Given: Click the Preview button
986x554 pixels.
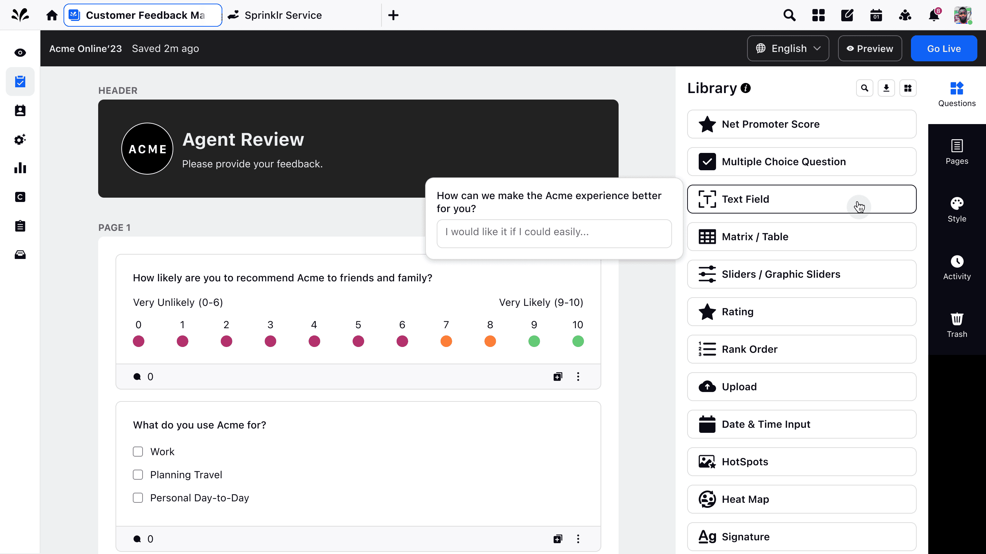Looking at the screenshot, I should [870, 49].
